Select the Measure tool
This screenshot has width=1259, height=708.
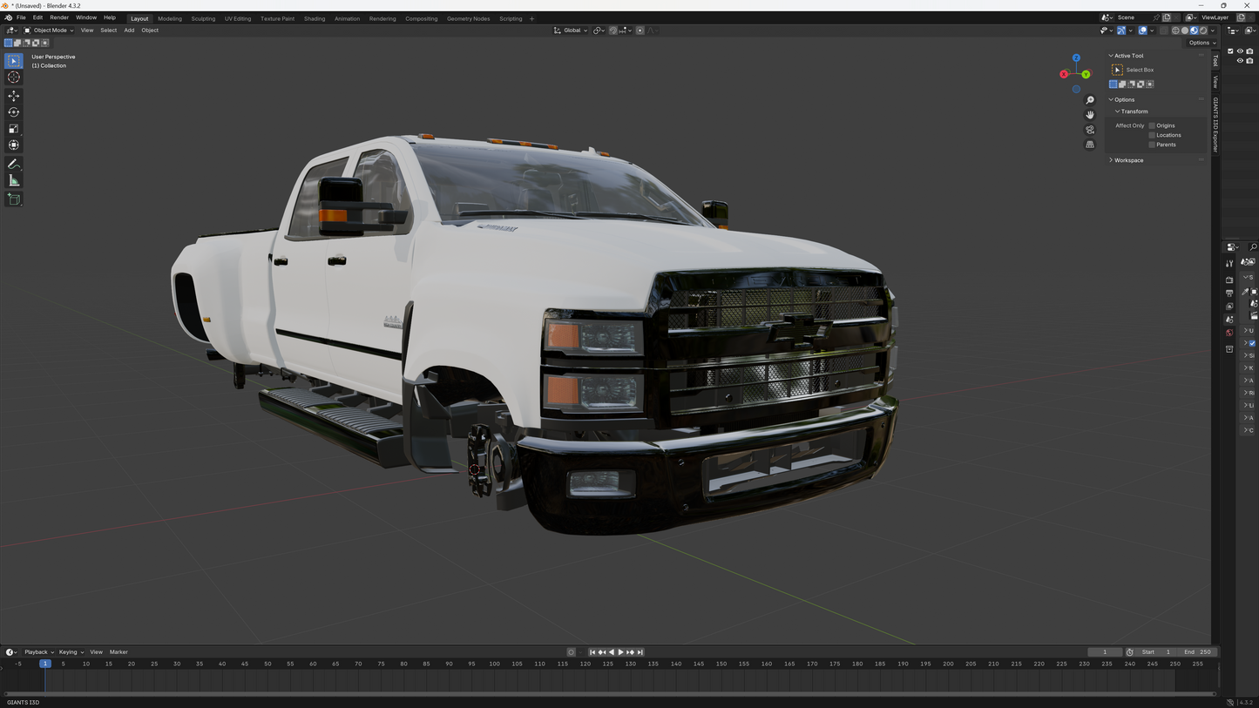point(14,180)
